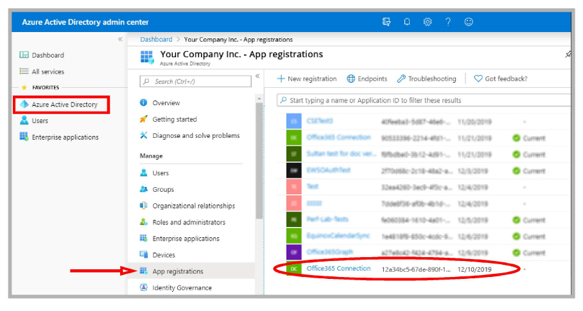The height and width of the screenshot is (311, 583).
Task: Collapse the left navigation sidebar
Action: tap(120, 39)
